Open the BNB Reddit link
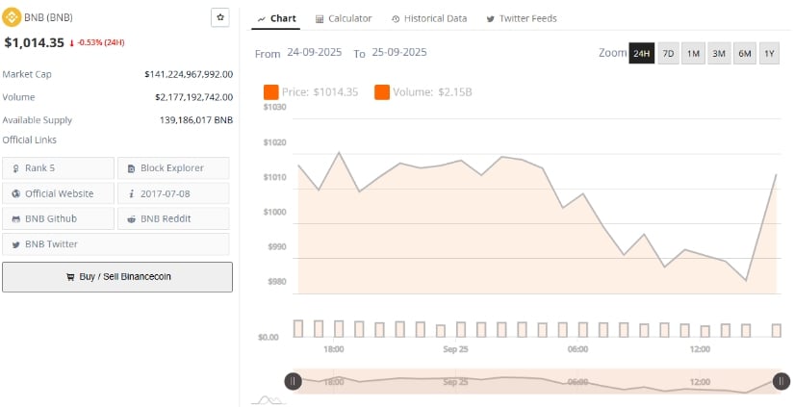The width and height of the screenshot is (794, 407). point(173,218)
